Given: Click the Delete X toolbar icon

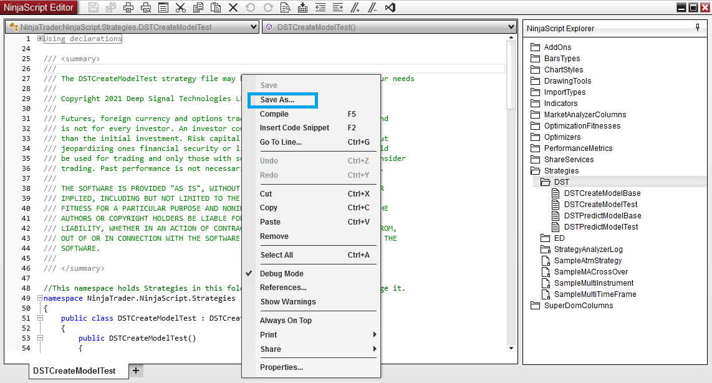Looking at the screenshot, I should click(x=233, y=7).
